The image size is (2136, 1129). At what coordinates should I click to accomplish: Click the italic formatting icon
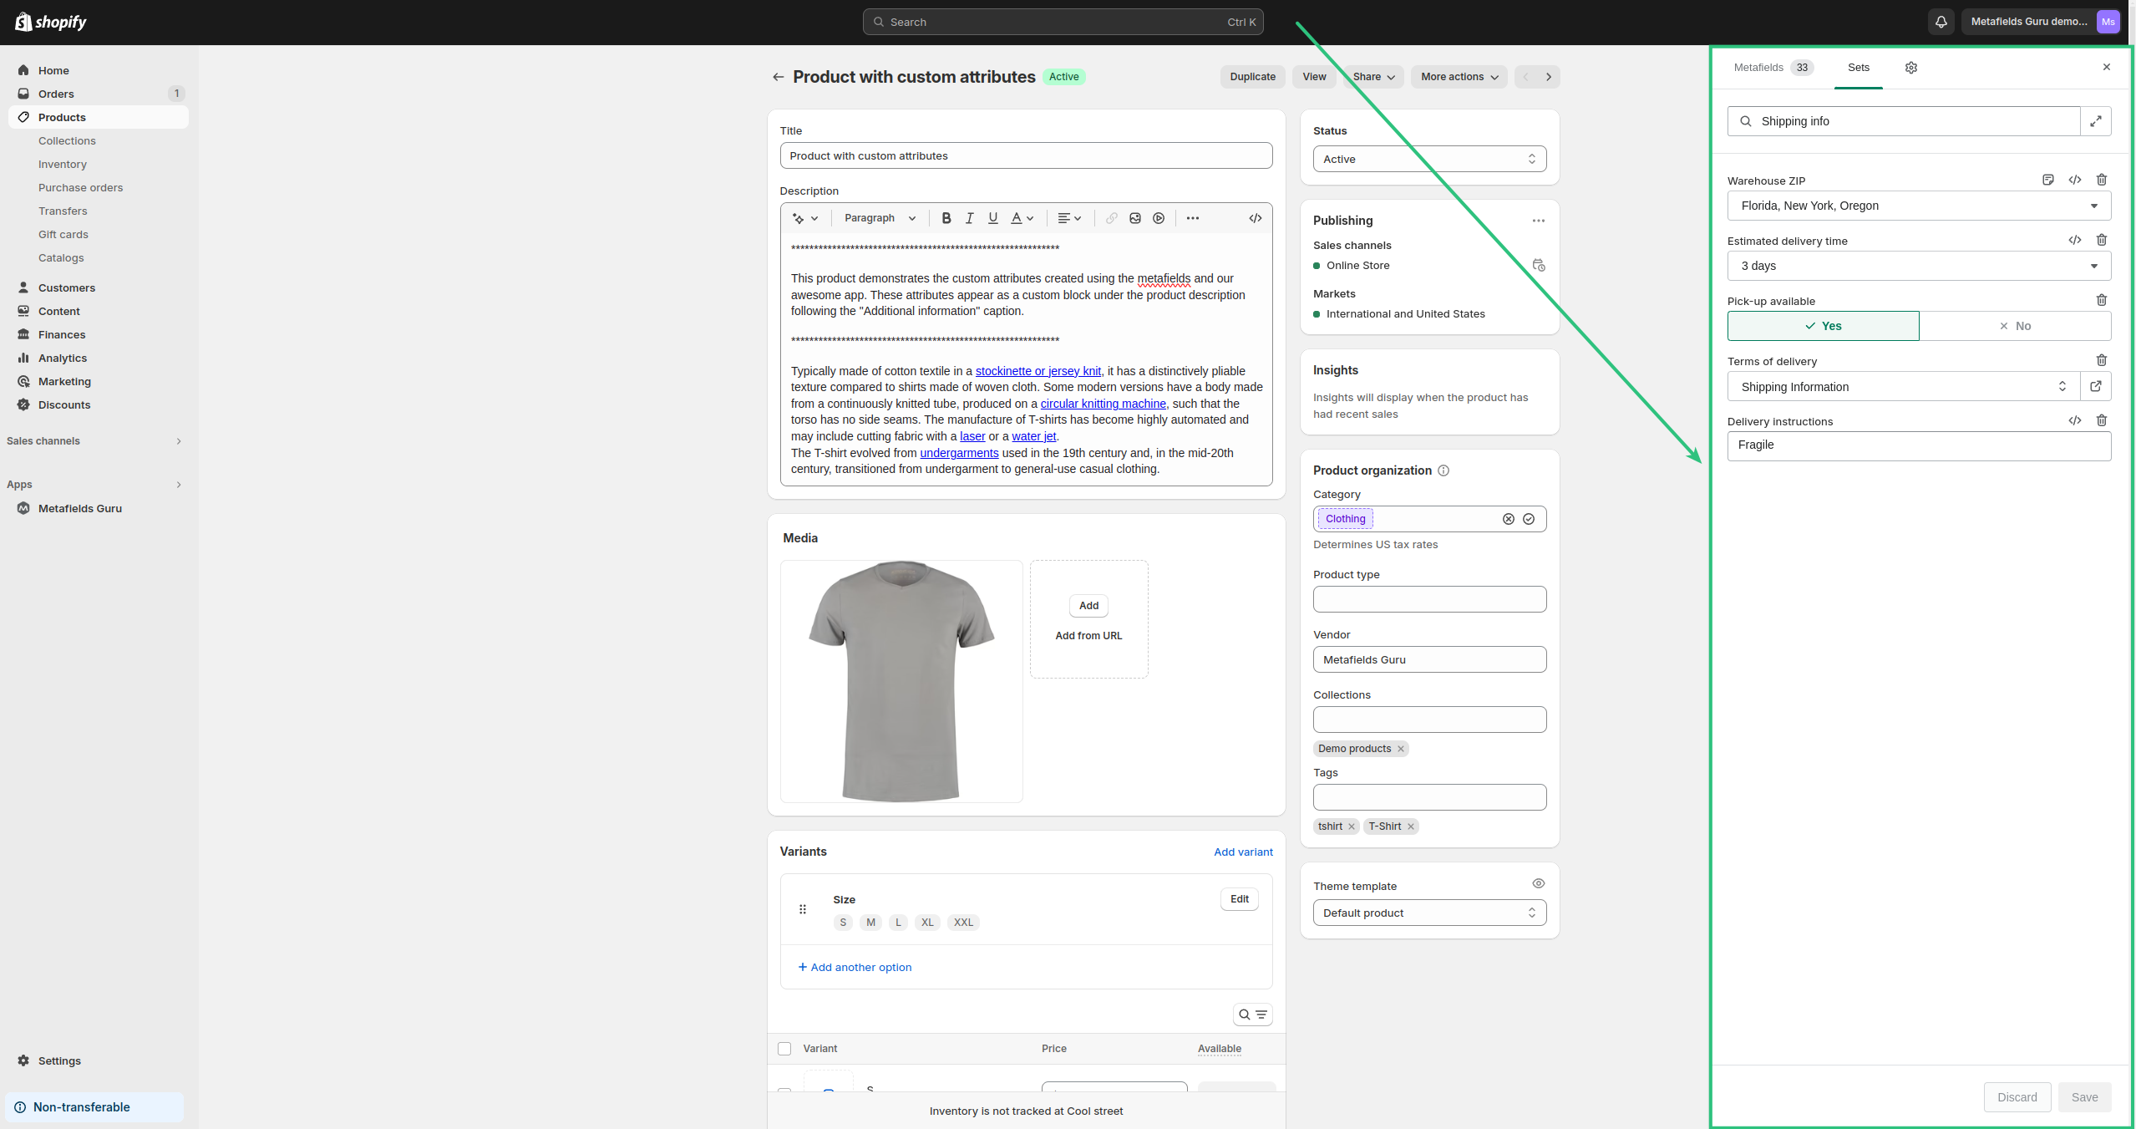pyautogui.click(x=969, y=218)
